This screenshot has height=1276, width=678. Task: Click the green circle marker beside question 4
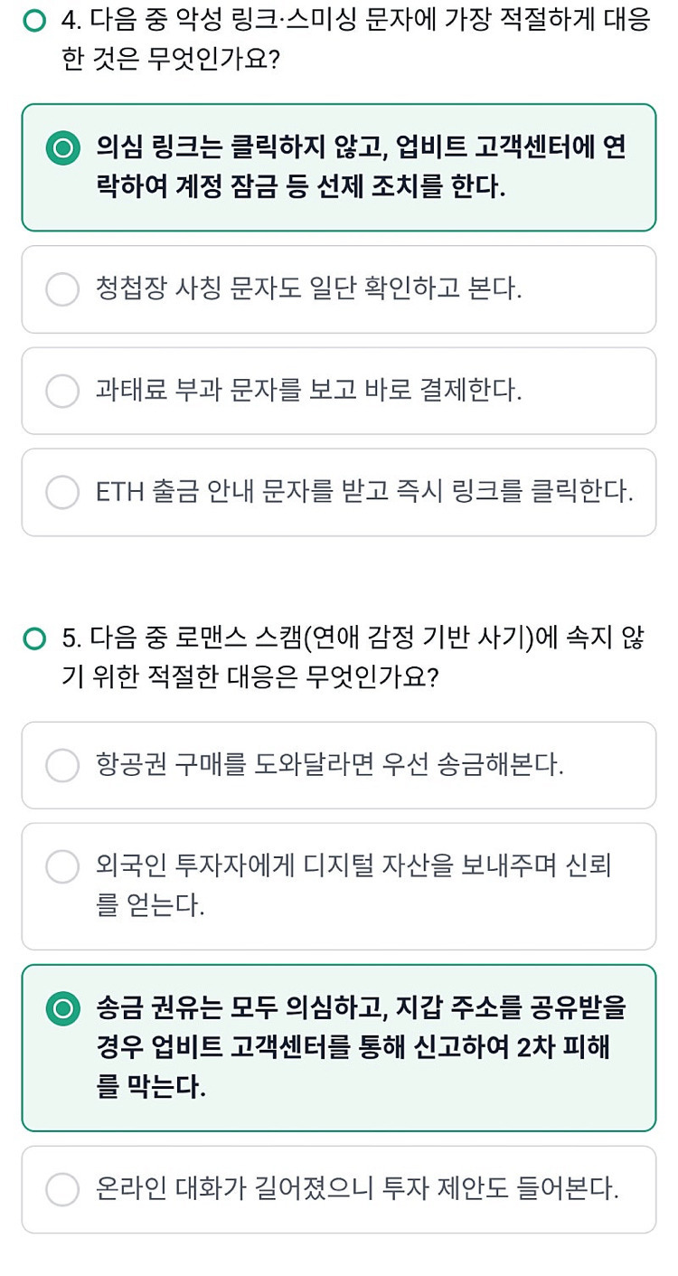pos(34,22)
